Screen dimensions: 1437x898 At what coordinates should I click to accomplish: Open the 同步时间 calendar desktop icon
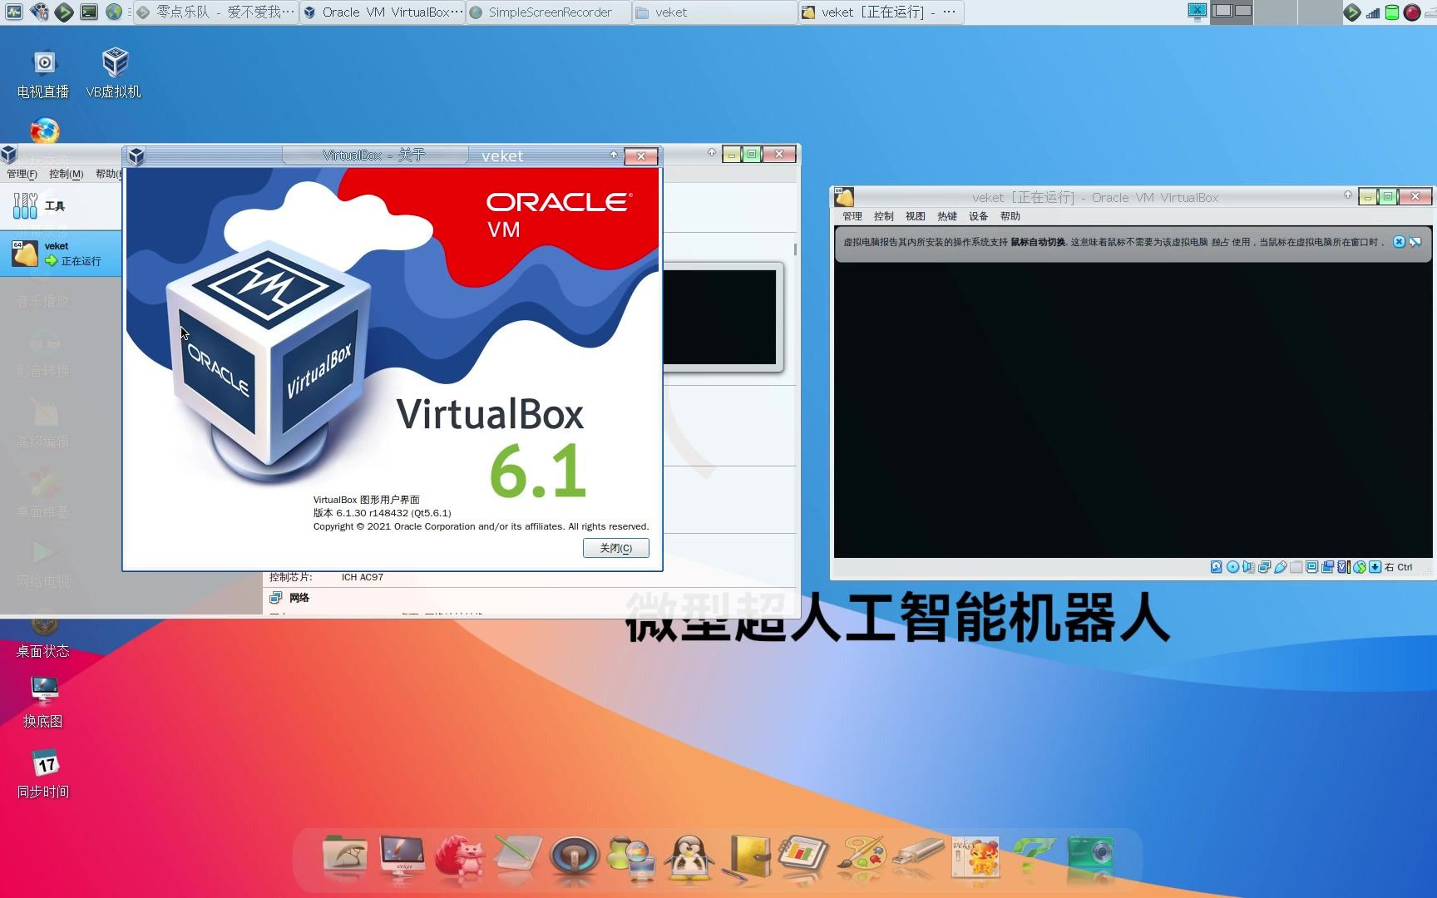(43, 773)
